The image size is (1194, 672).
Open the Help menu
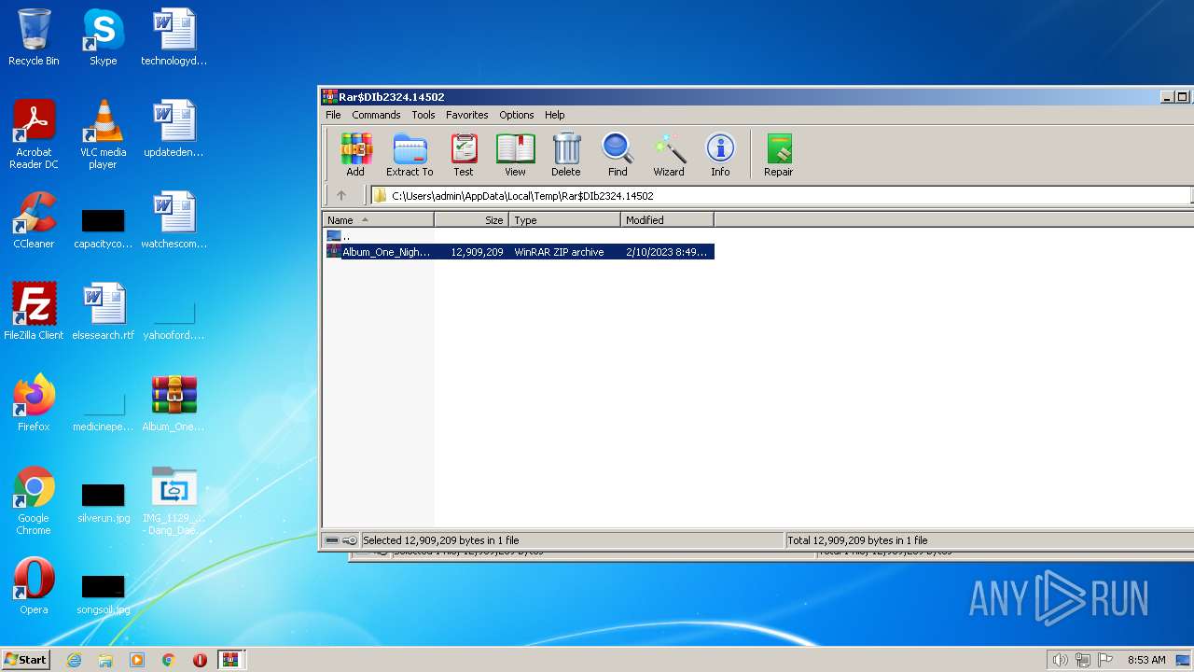[555, 115]
